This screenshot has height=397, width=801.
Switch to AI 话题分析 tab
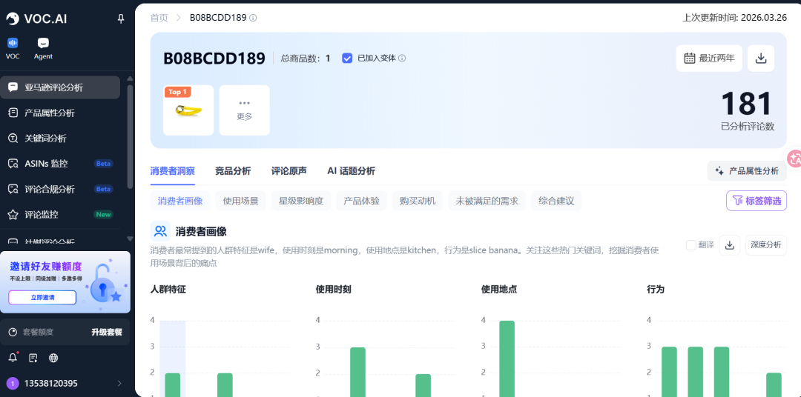[x=351, y=171]
